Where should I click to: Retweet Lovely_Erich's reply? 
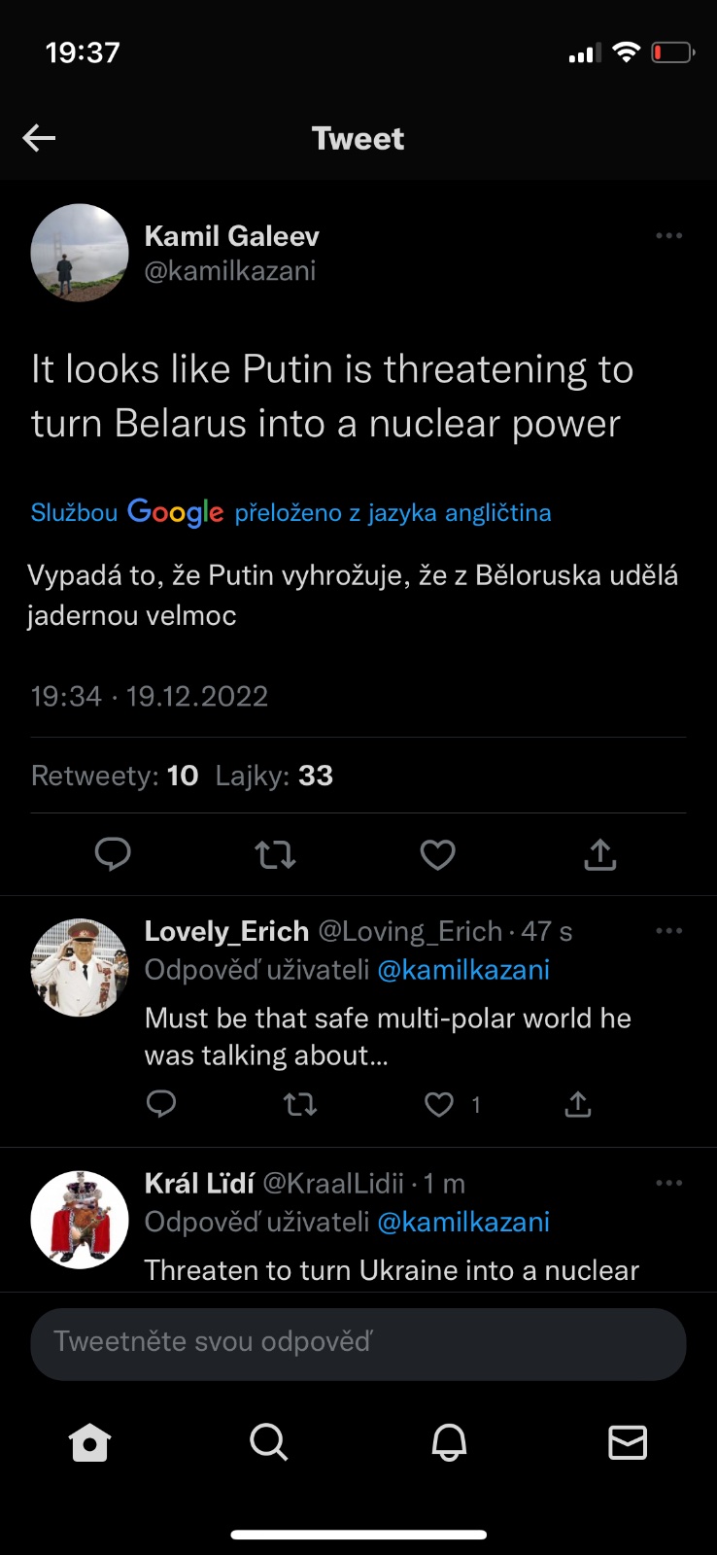point(299,1104)
